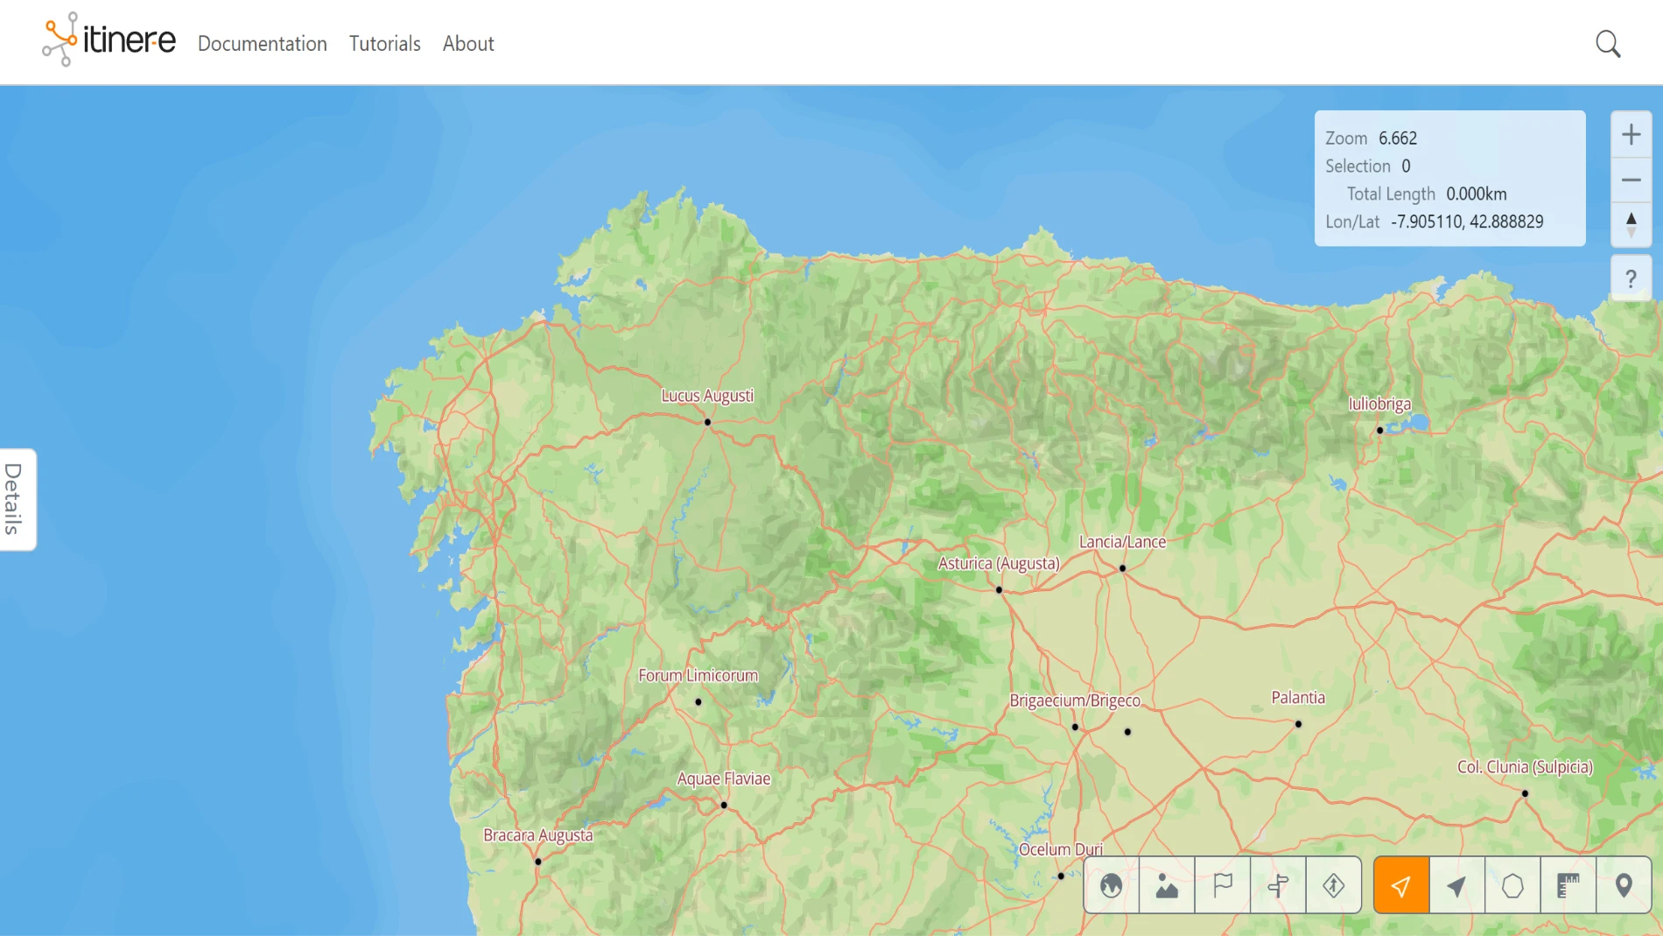Viewport: 1663px width, 936px height.
Task: Open the search magnifier
Action: pos(1608,43)
